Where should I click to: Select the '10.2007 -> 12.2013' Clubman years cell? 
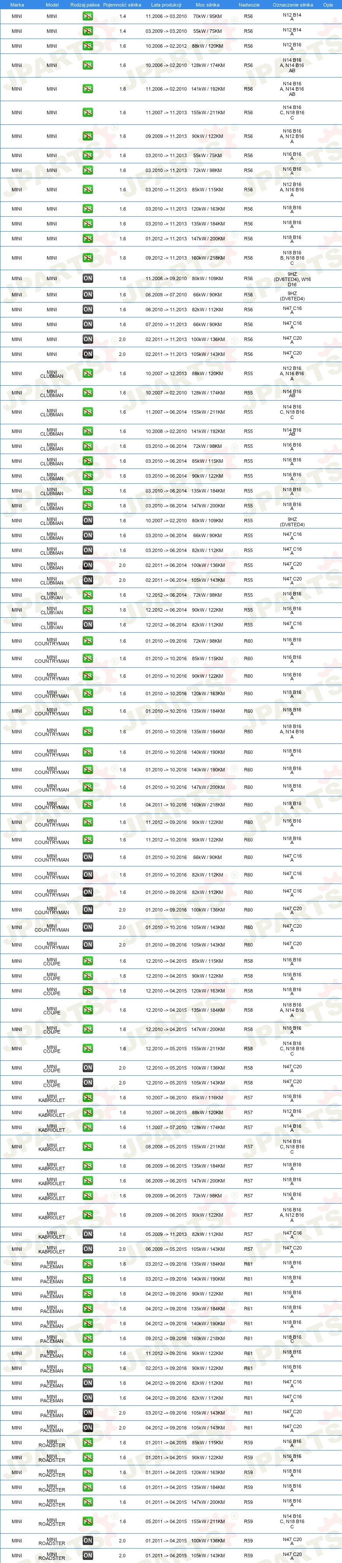(166, 374)
